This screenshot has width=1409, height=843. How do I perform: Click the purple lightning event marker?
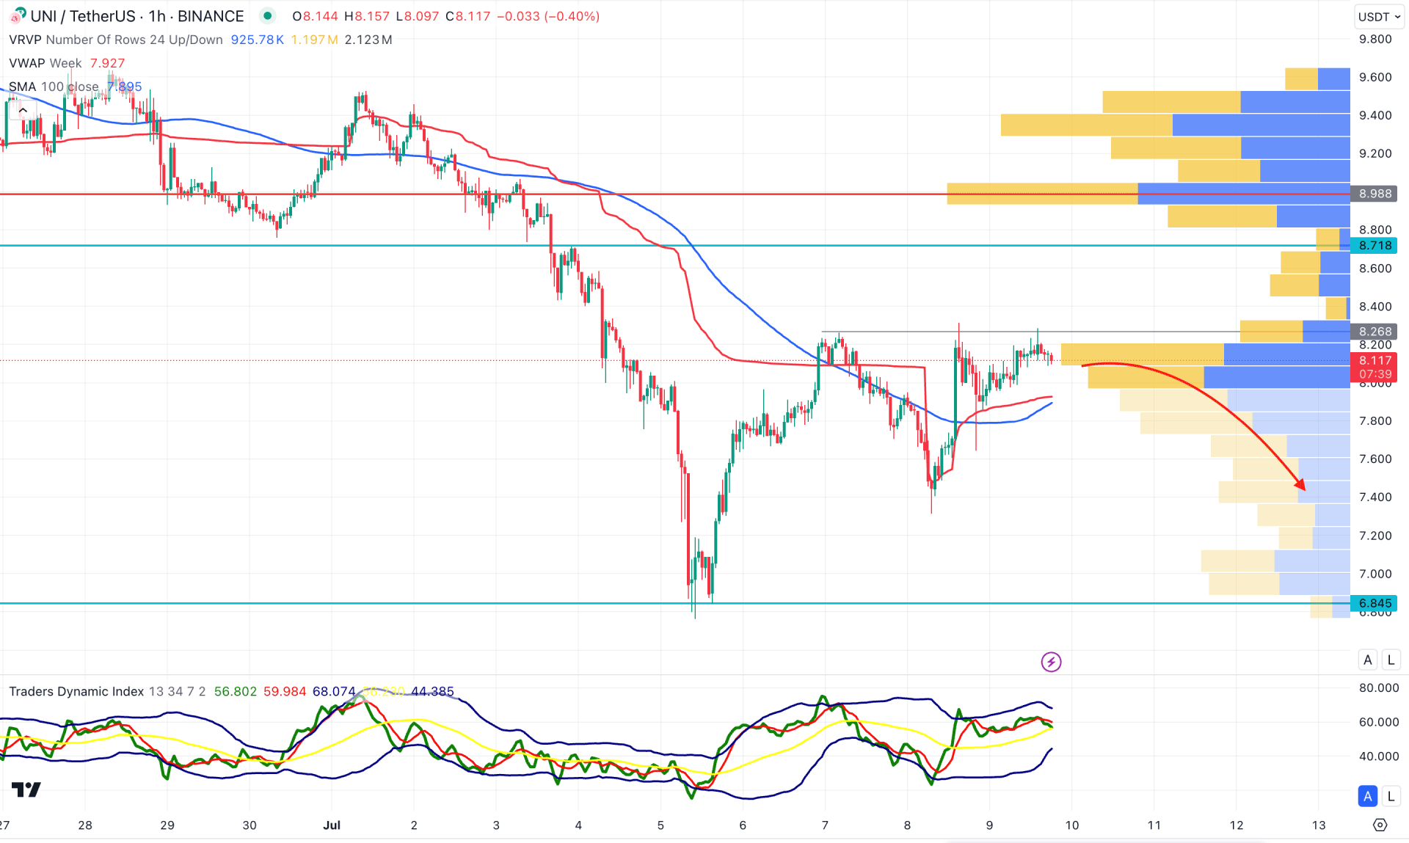click(x=1051, y=662)
